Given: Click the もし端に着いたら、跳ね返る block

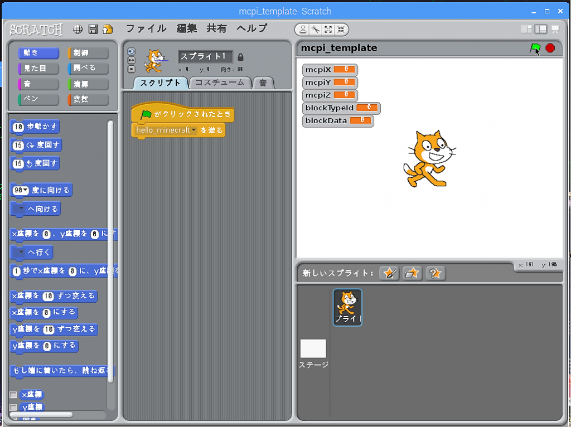Looking at the screenshot, I should [x=62, y=371].
